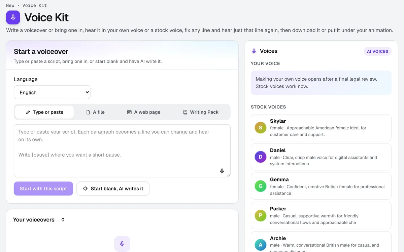Select the Parker stock voice card

pyautogui.click(x=321, y=215)
